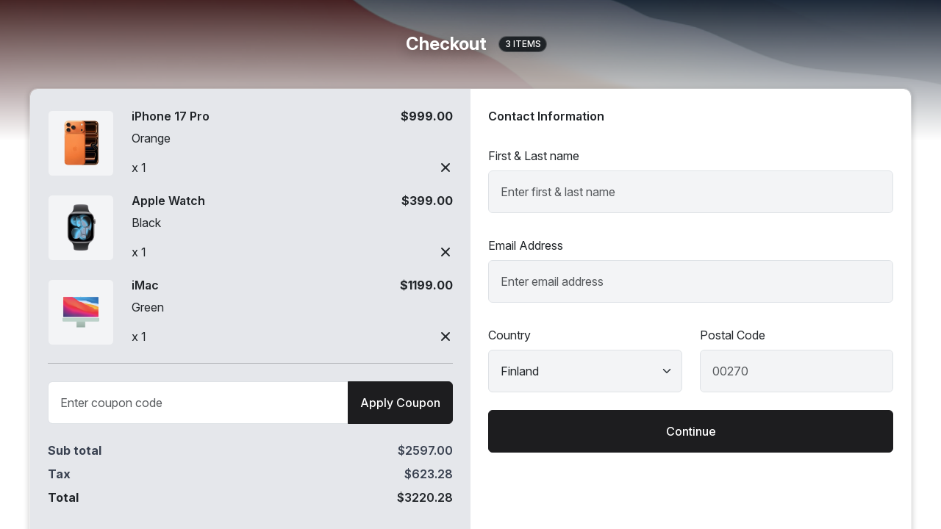Click the Orange color label

pos(151,138)
